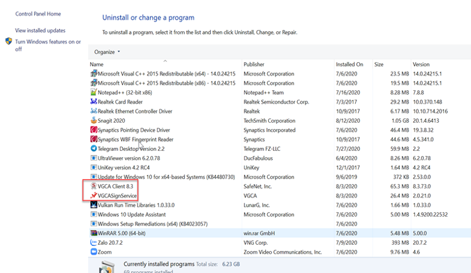Image resolution: width=471 pixels, height=273 pixels.
Task: Open the Organize dropdown menu
Action: point(107,52)
